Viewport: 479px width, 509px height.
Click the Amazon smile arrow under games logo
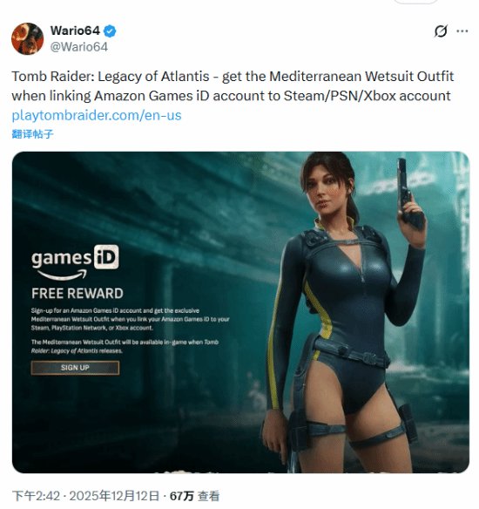(62, 275)
